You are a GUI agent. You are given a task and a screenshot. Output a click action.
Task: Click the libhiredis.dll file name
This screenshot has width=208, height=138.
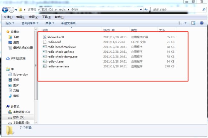pos(56,37)
